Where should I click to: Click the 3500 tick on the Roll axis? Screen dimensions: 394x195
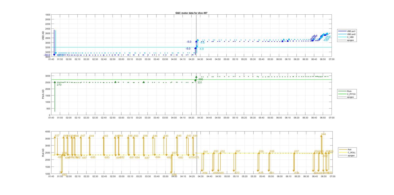pyautogui.click(x=47, y=138)
